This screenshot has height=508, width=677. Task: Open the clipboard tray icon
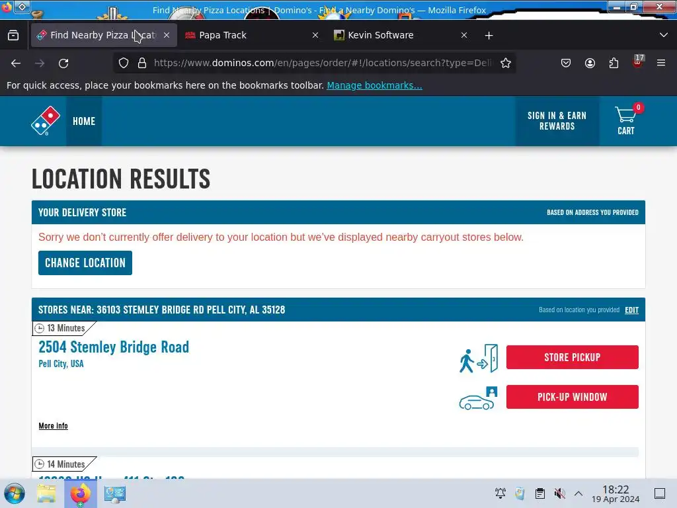point(539,493)
